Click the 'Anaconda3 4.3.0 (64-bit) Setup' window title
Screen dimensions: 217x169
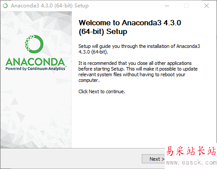[50, 6]
